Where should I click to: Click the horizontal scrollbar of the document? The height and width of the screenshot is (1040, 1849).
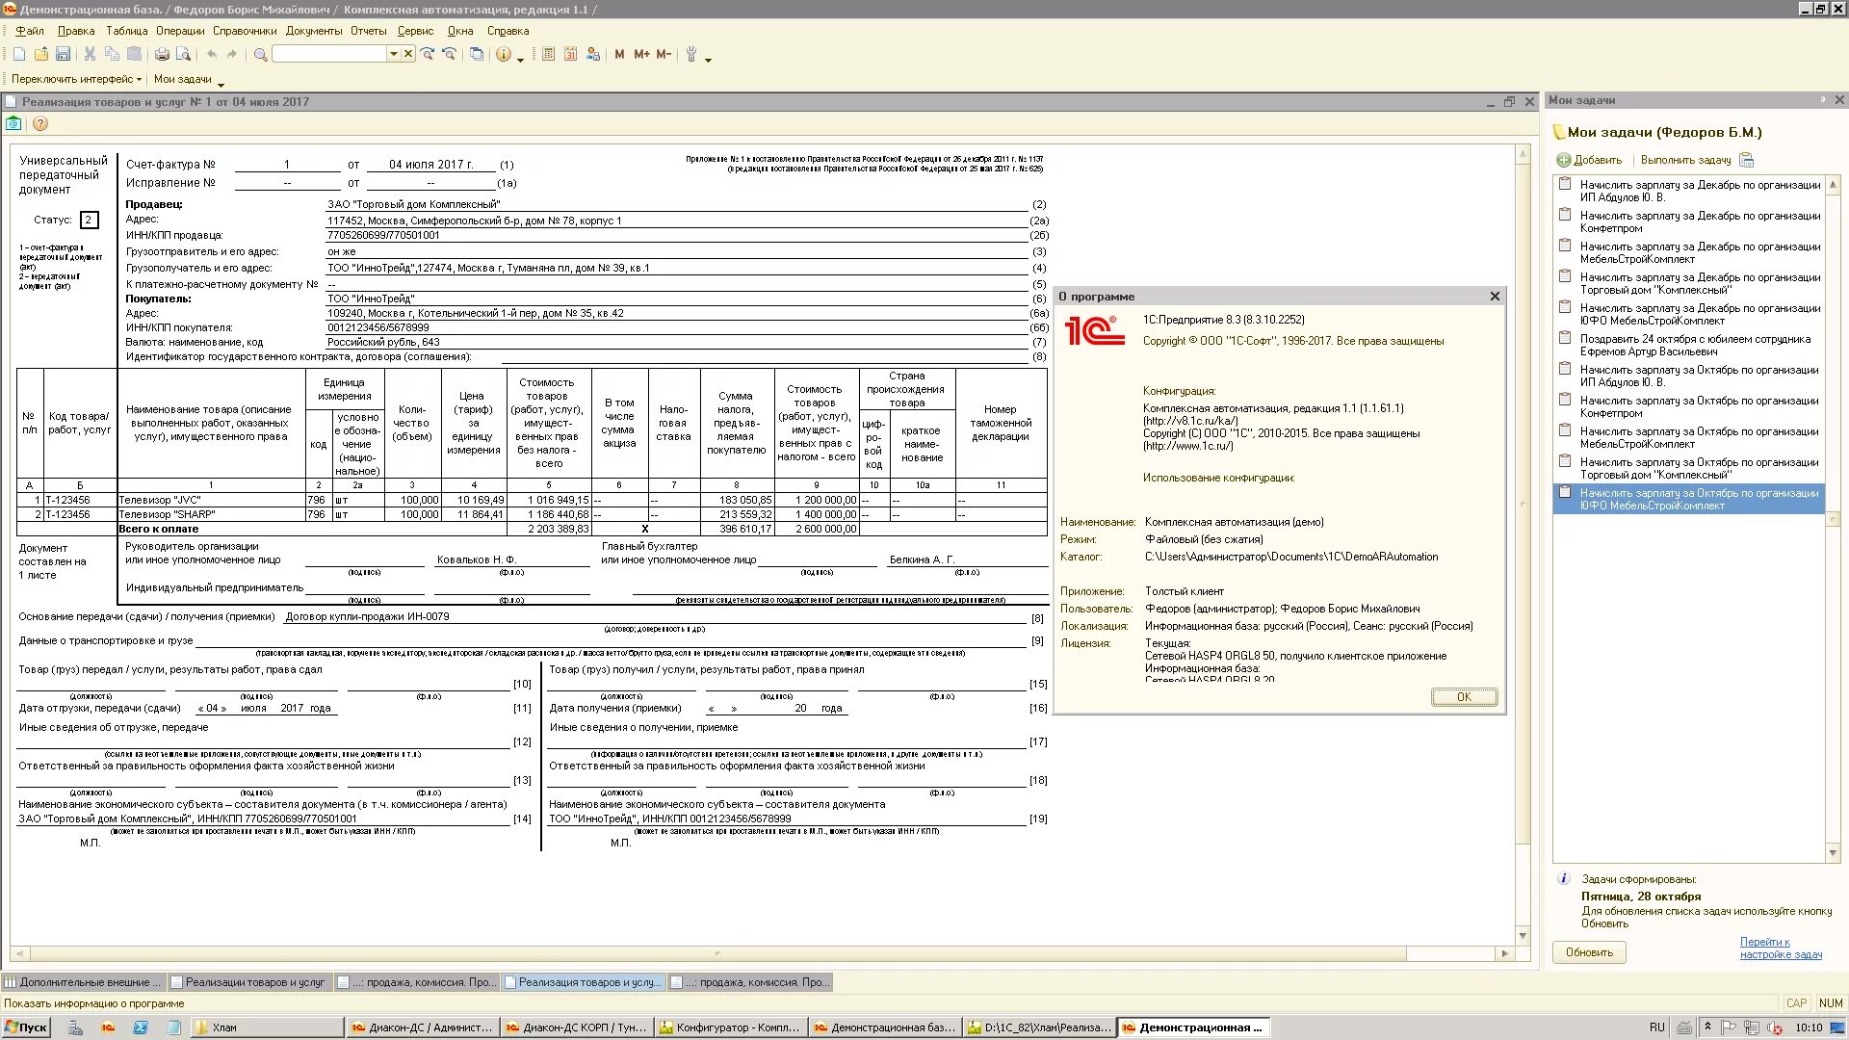coord(717,953)
